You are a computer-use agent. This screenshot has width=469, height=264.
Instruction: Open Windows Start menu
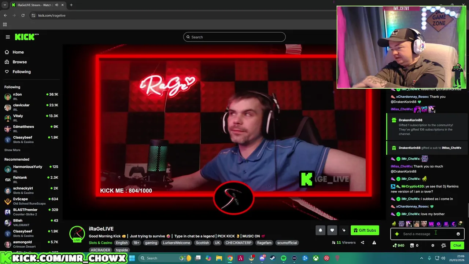tap(132, 258)
